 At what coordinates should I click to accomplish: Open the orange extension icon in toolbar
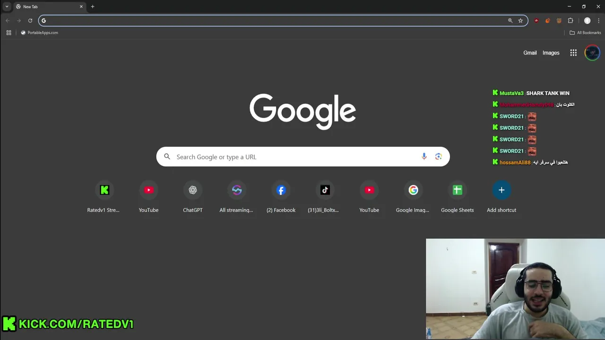pyautogui.click(x=547, y=20)
